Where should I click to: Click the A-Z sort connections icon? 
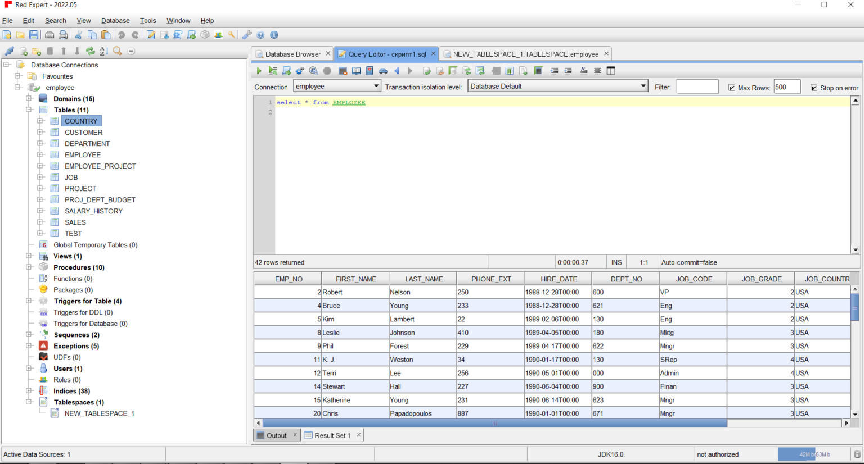click(x=103, y=51)
